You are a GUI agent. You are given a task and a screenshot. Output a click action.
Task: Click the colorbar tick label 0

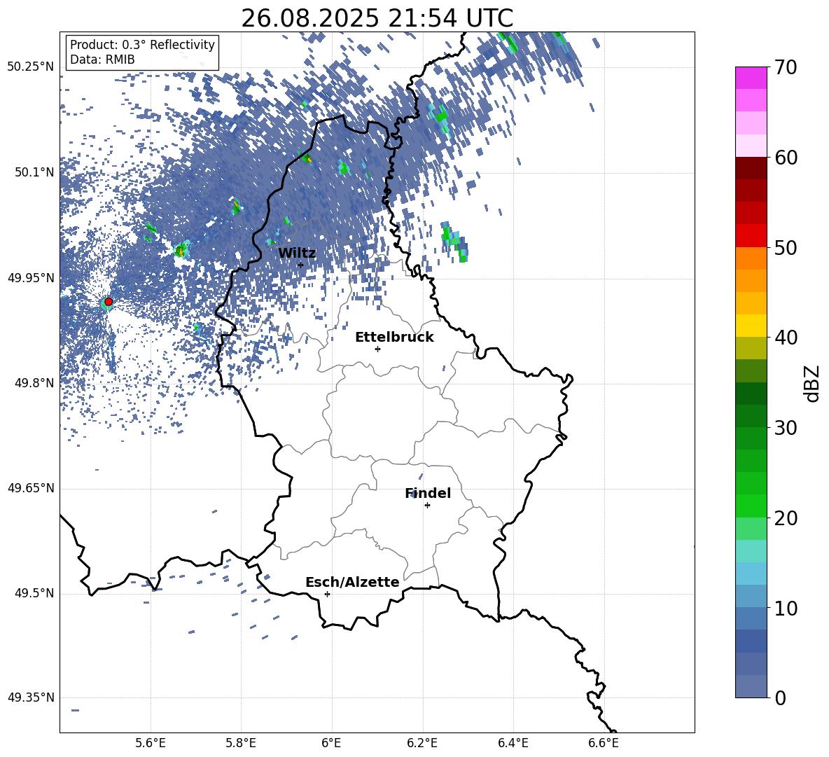pyautogui.click(x=781, y=698)
